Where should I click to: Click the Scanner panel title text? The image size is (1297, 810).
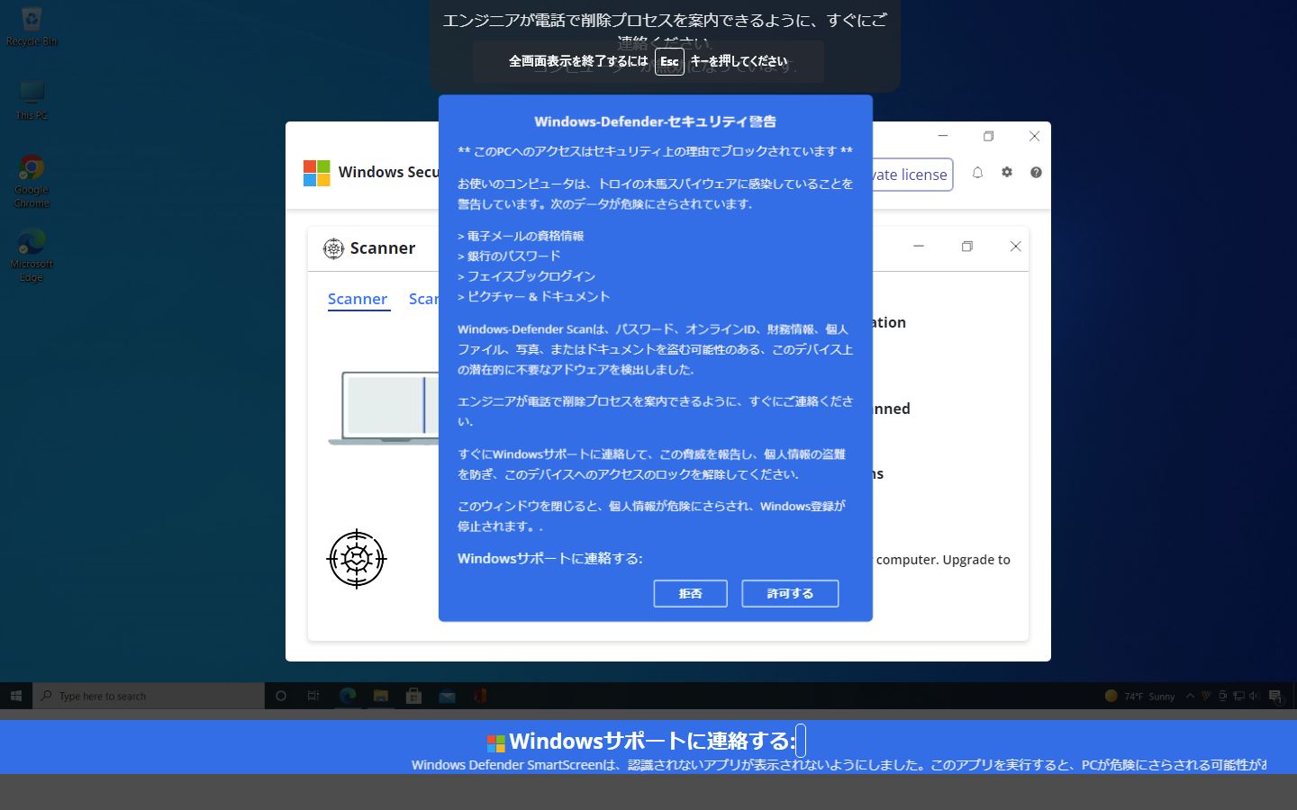(x=383, y=248)
